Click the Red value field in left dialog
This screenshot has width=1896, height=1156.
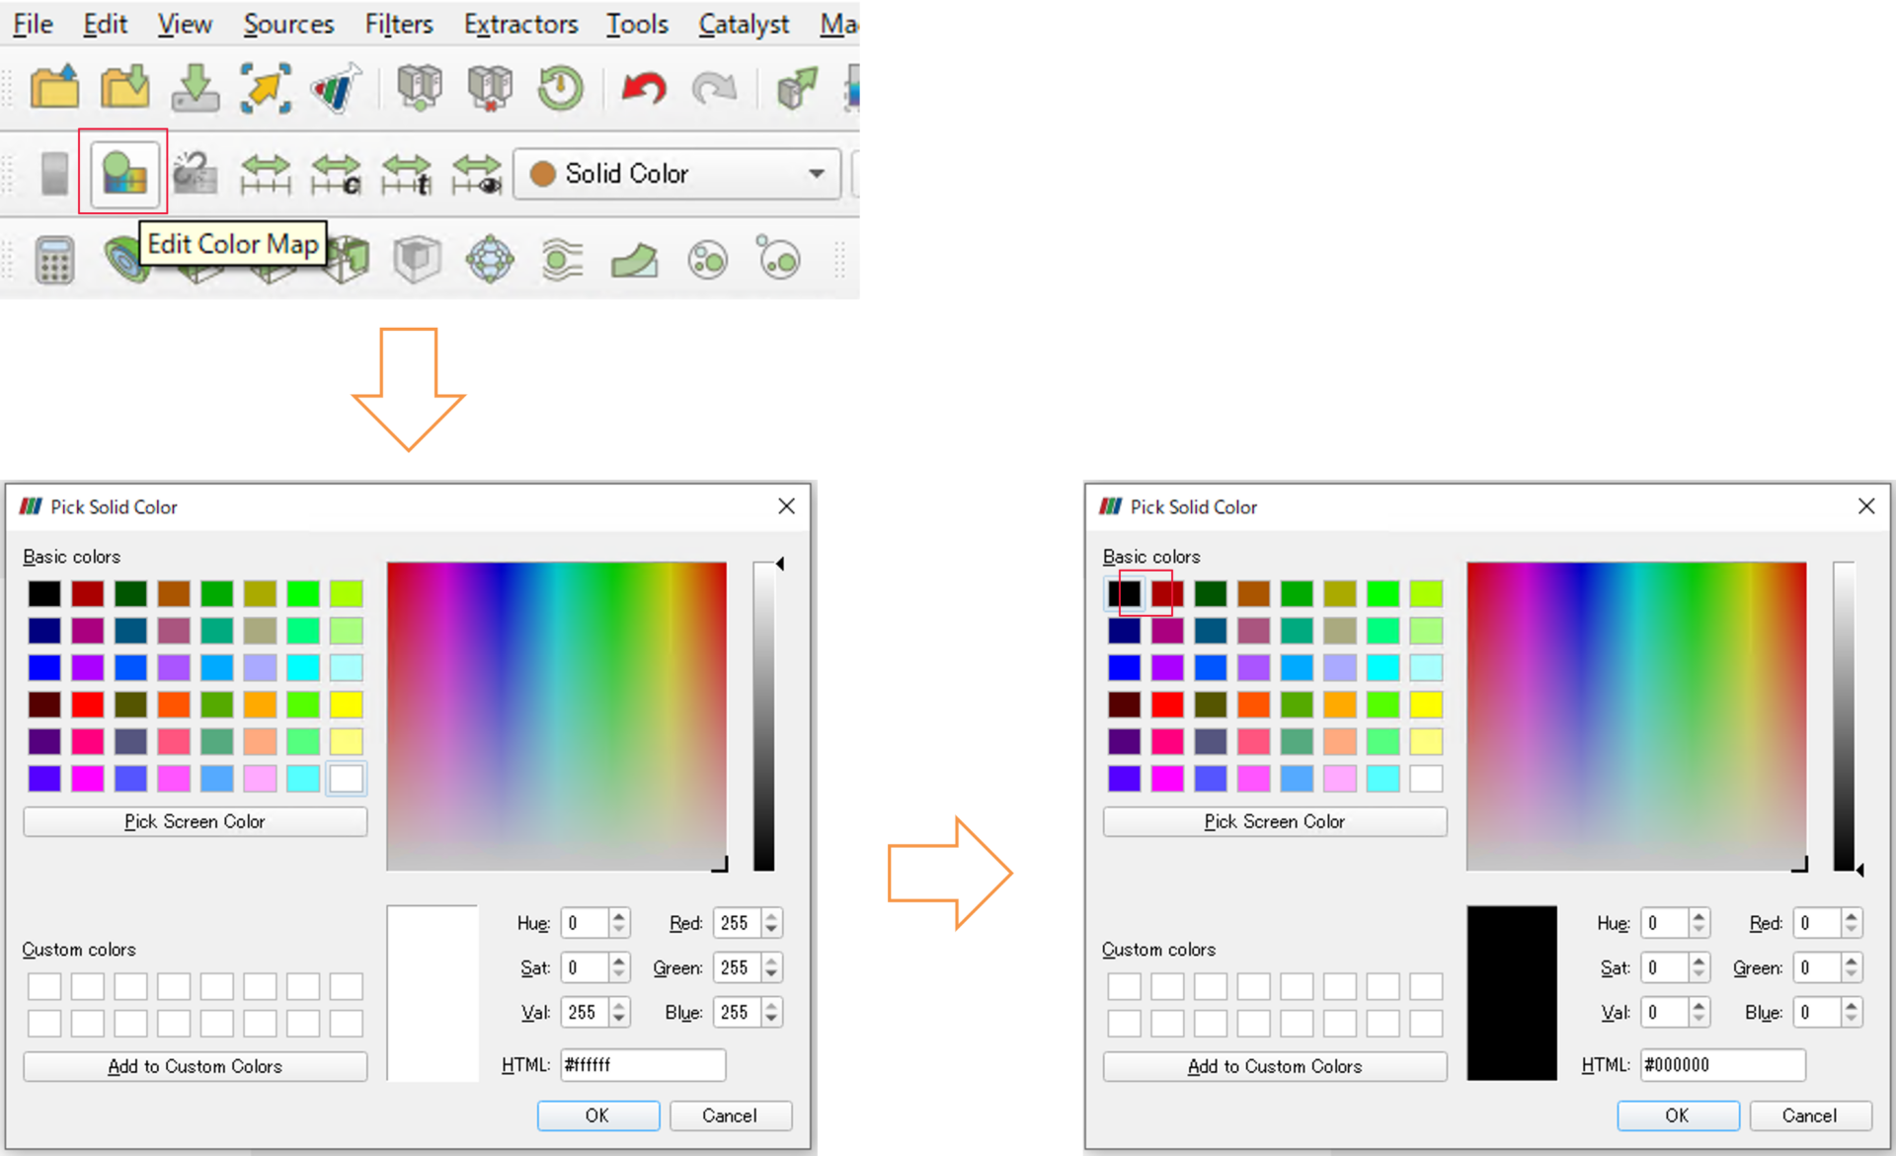coord(748,923)
